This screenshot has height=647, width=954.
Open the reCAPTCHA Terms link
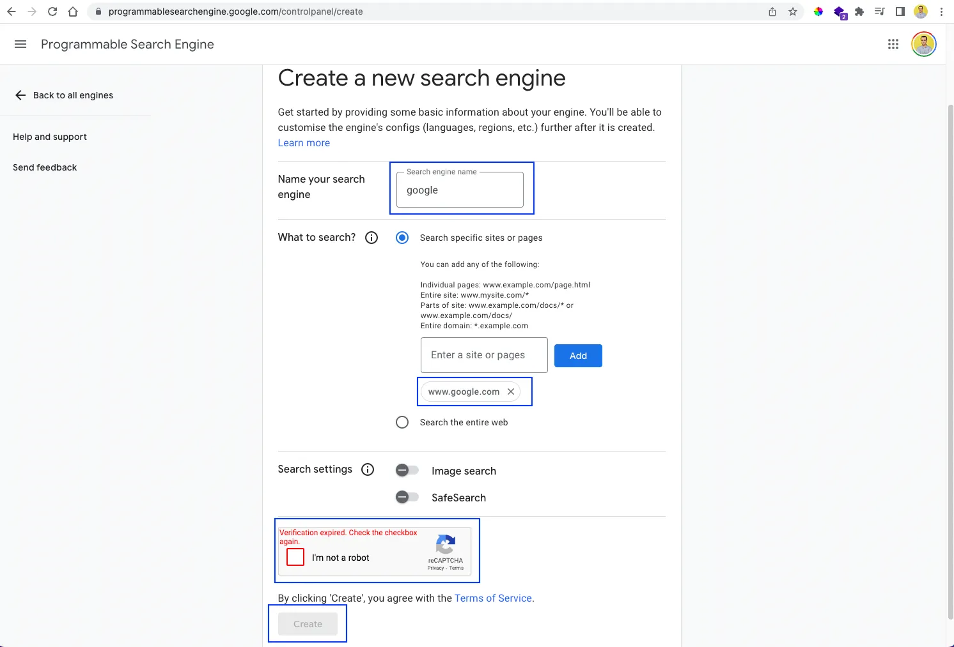pos(457,568)
